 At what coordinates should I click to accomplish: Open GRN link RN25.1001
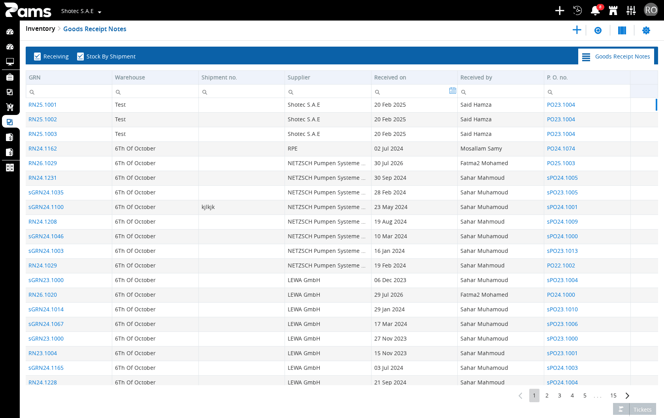tap(43, 105)
